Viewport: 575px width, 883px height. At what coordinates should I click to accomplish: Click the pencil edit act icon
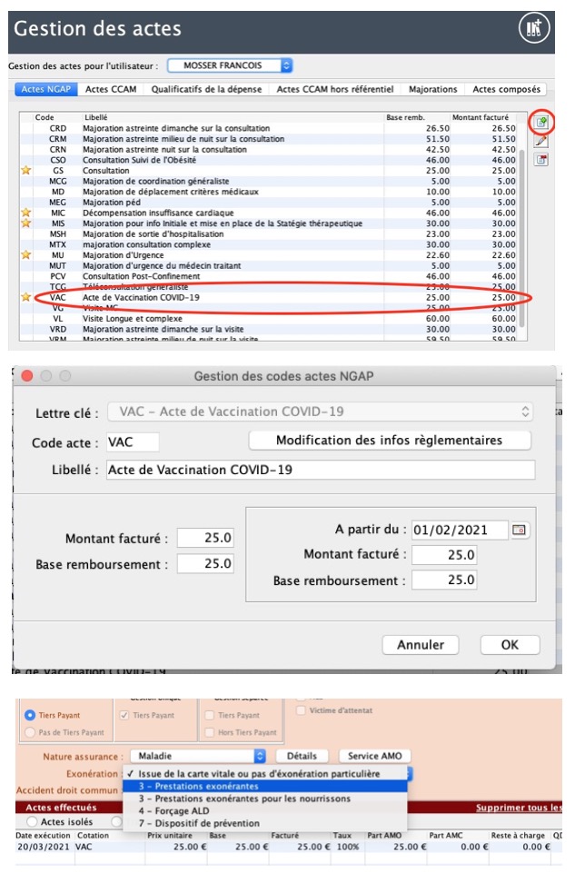click(541, 141)
